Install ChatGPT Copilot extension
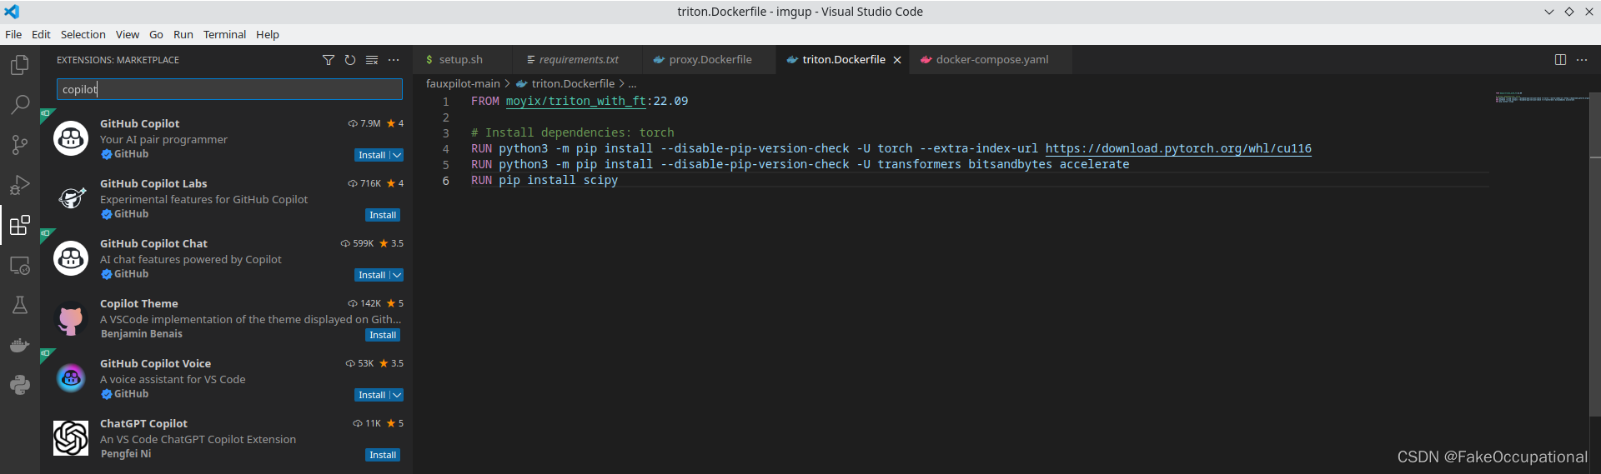 click(x=383, y=455)
